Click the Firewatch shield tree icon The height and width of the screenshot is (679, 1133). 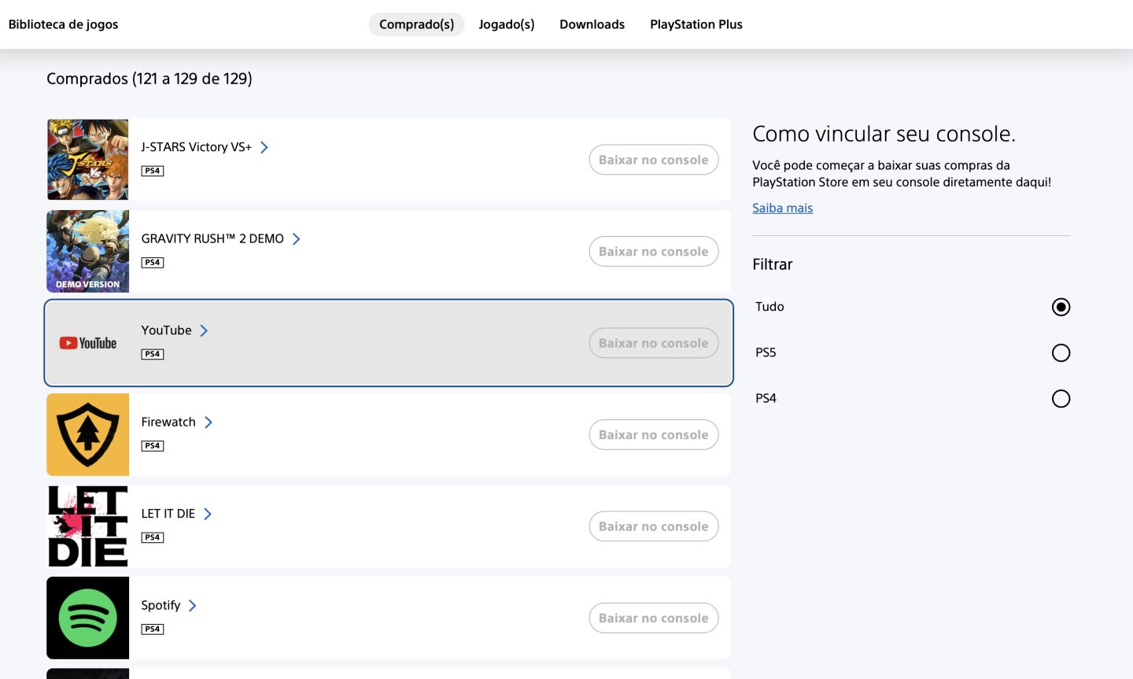pos(87,434)
